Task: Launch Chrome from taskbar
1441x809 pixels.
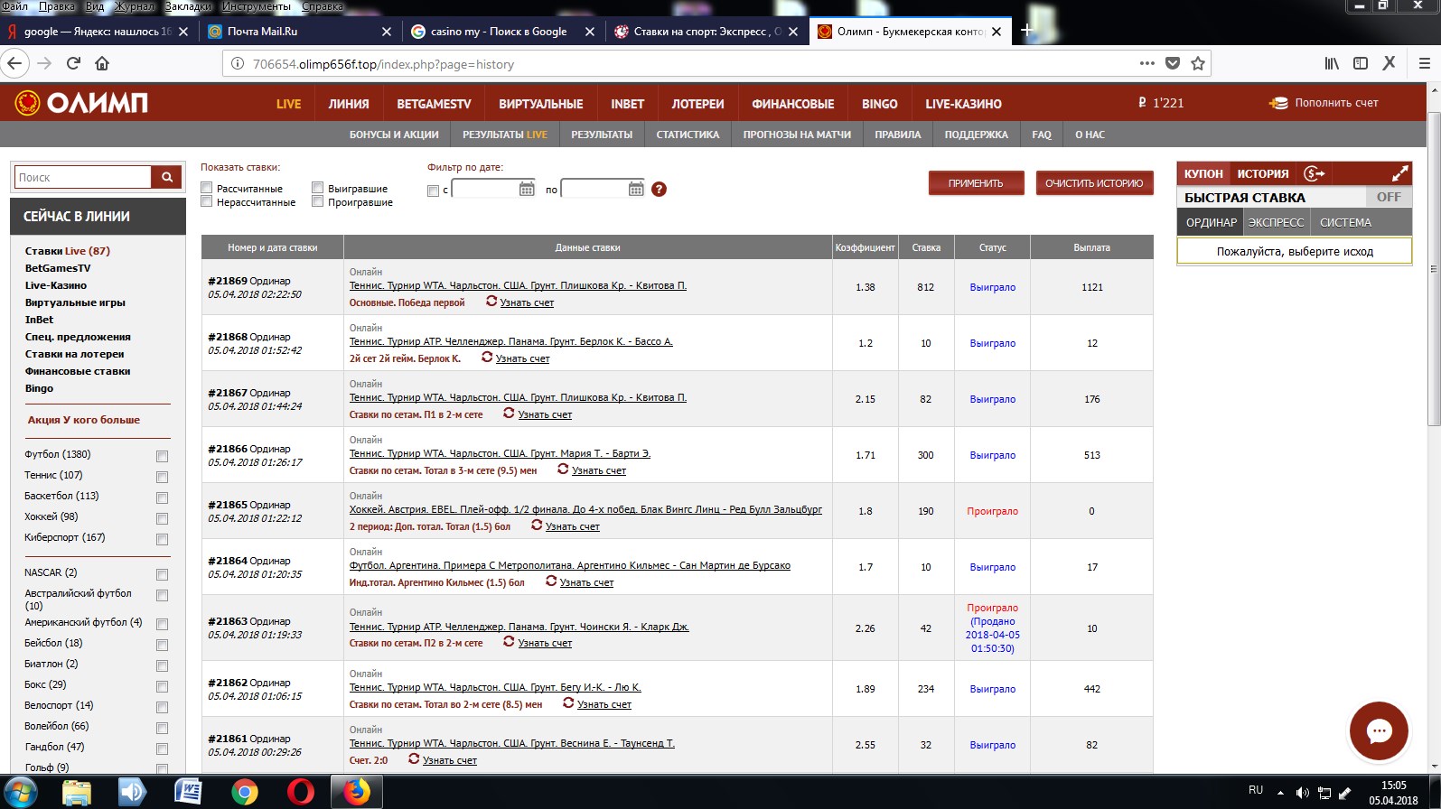Action: 244,792
